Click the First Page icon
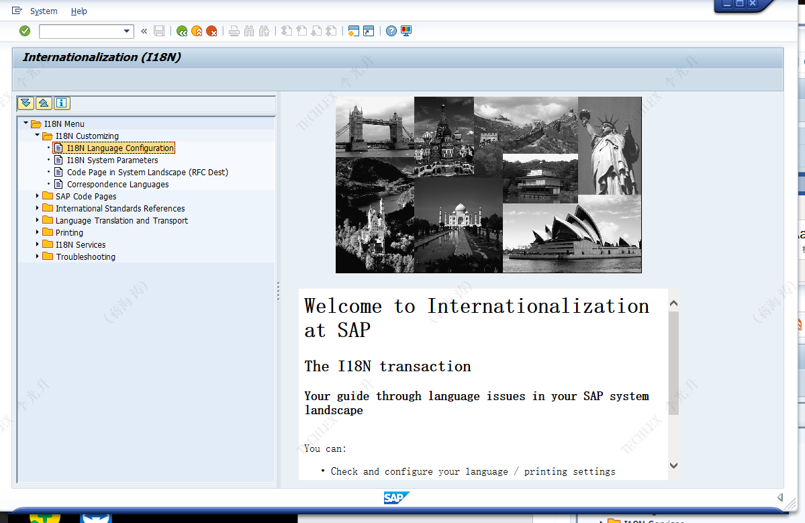This screenshot has width=805, height=523. pyautogui.click(x=287, y=32)
